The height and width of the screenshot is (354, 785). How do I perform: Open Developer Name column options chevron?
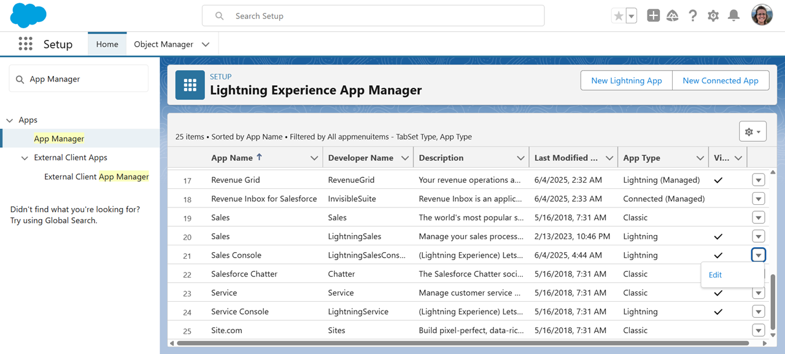pyautogui.click(x=405, y=158)
